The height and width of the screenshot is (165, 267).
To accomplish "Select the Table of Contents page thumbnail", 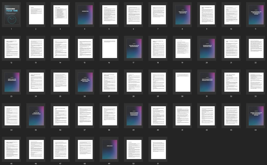I will coord(61,15).
